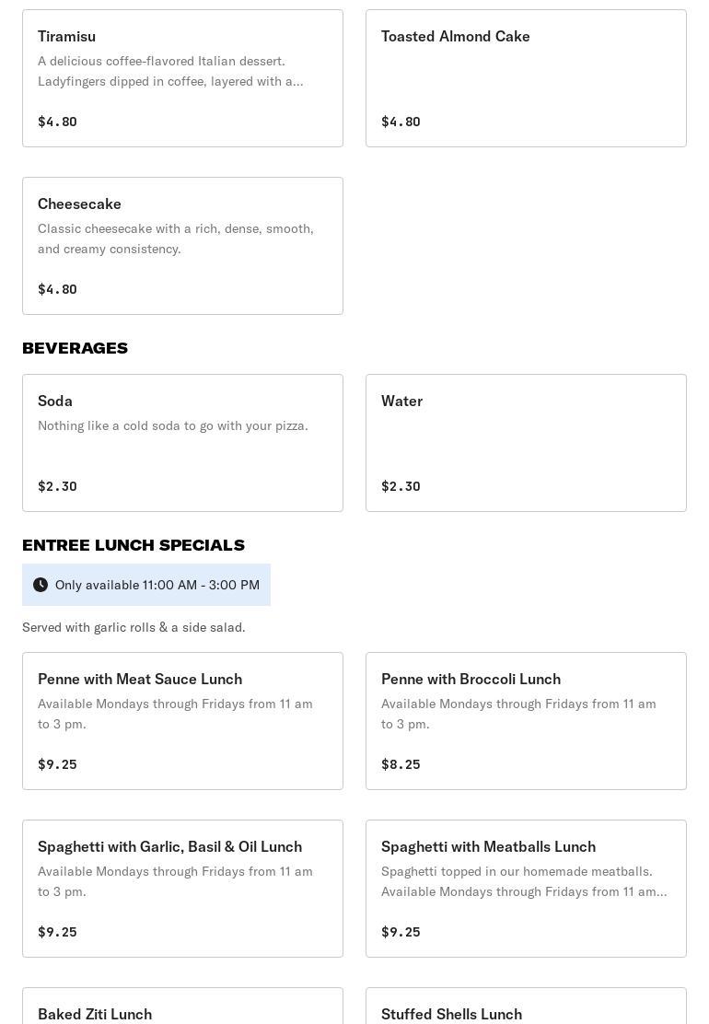Viewport: 709px width, 1024px height.
Task: Click the Penne with Broccoli $8.25 price
Action: point(401,764)
